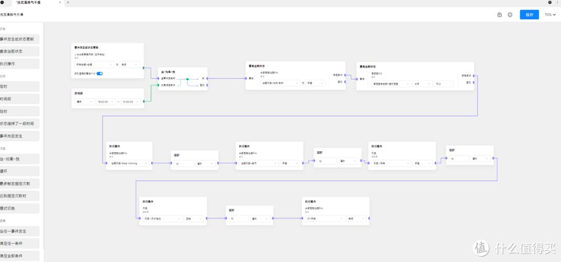Viewport: 561px width, 262px height.
Task: Select 事件发生或状态更新 in sidebar
Action: tap(19, 39)
